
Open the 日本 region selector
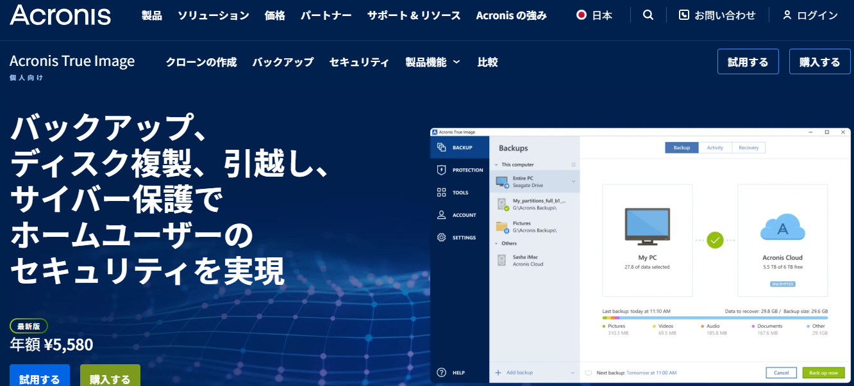[x=594, y=15]
